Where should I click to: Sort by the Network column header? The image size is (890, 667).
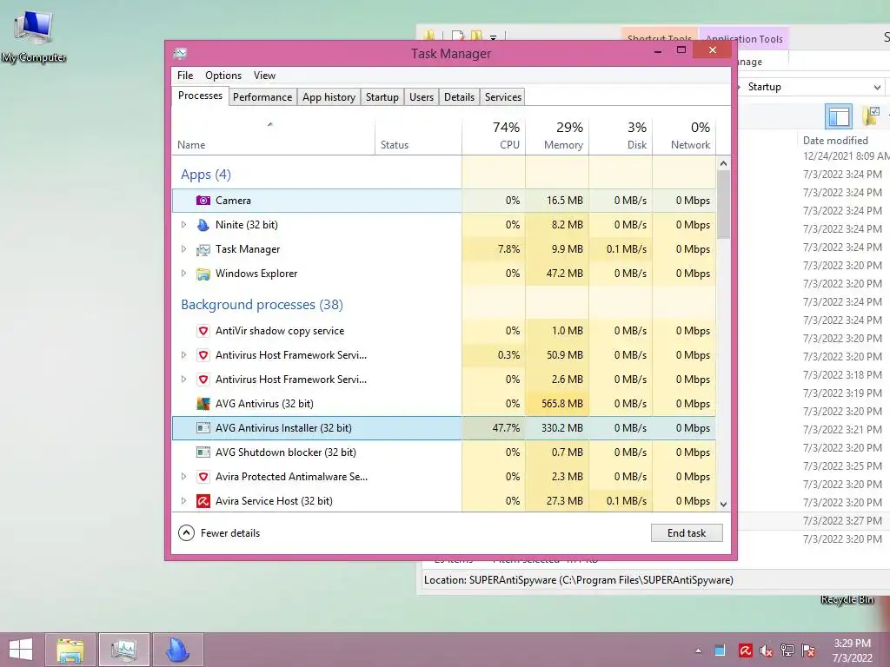pos(684,135)
